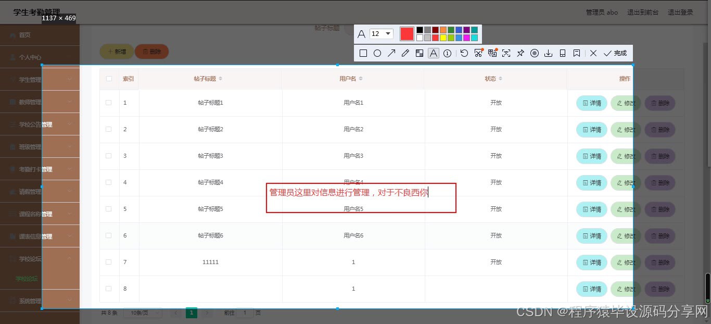Run OCR text recognition on capture

(506, 53)
